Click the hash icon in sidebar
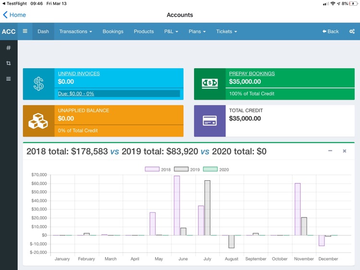Screen dimensions: 360x270 point(9,47)
